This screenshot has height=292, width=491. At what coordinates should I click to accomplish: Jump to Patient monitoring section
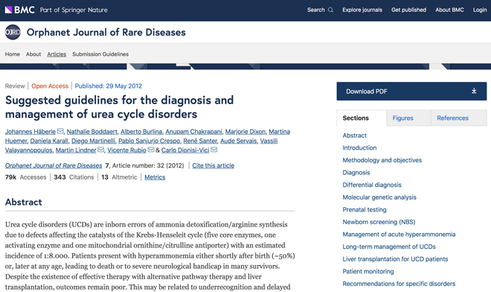368,271
